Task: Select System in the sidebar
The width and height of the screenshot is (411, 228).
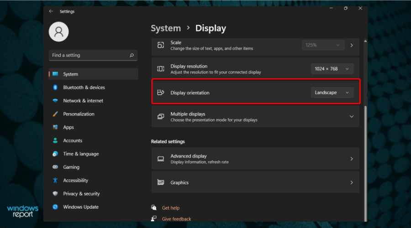Action: 93,74
